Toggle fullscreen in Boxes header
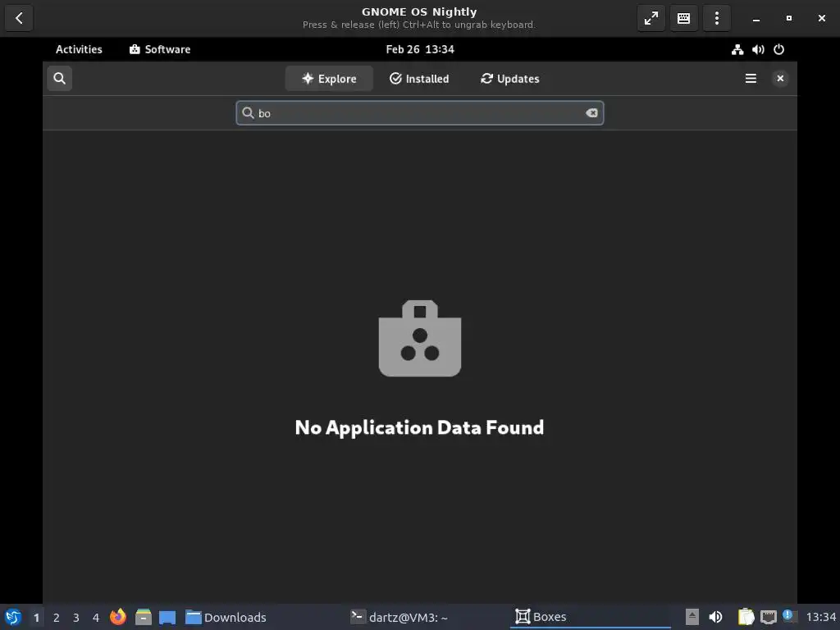 point(651,18)
